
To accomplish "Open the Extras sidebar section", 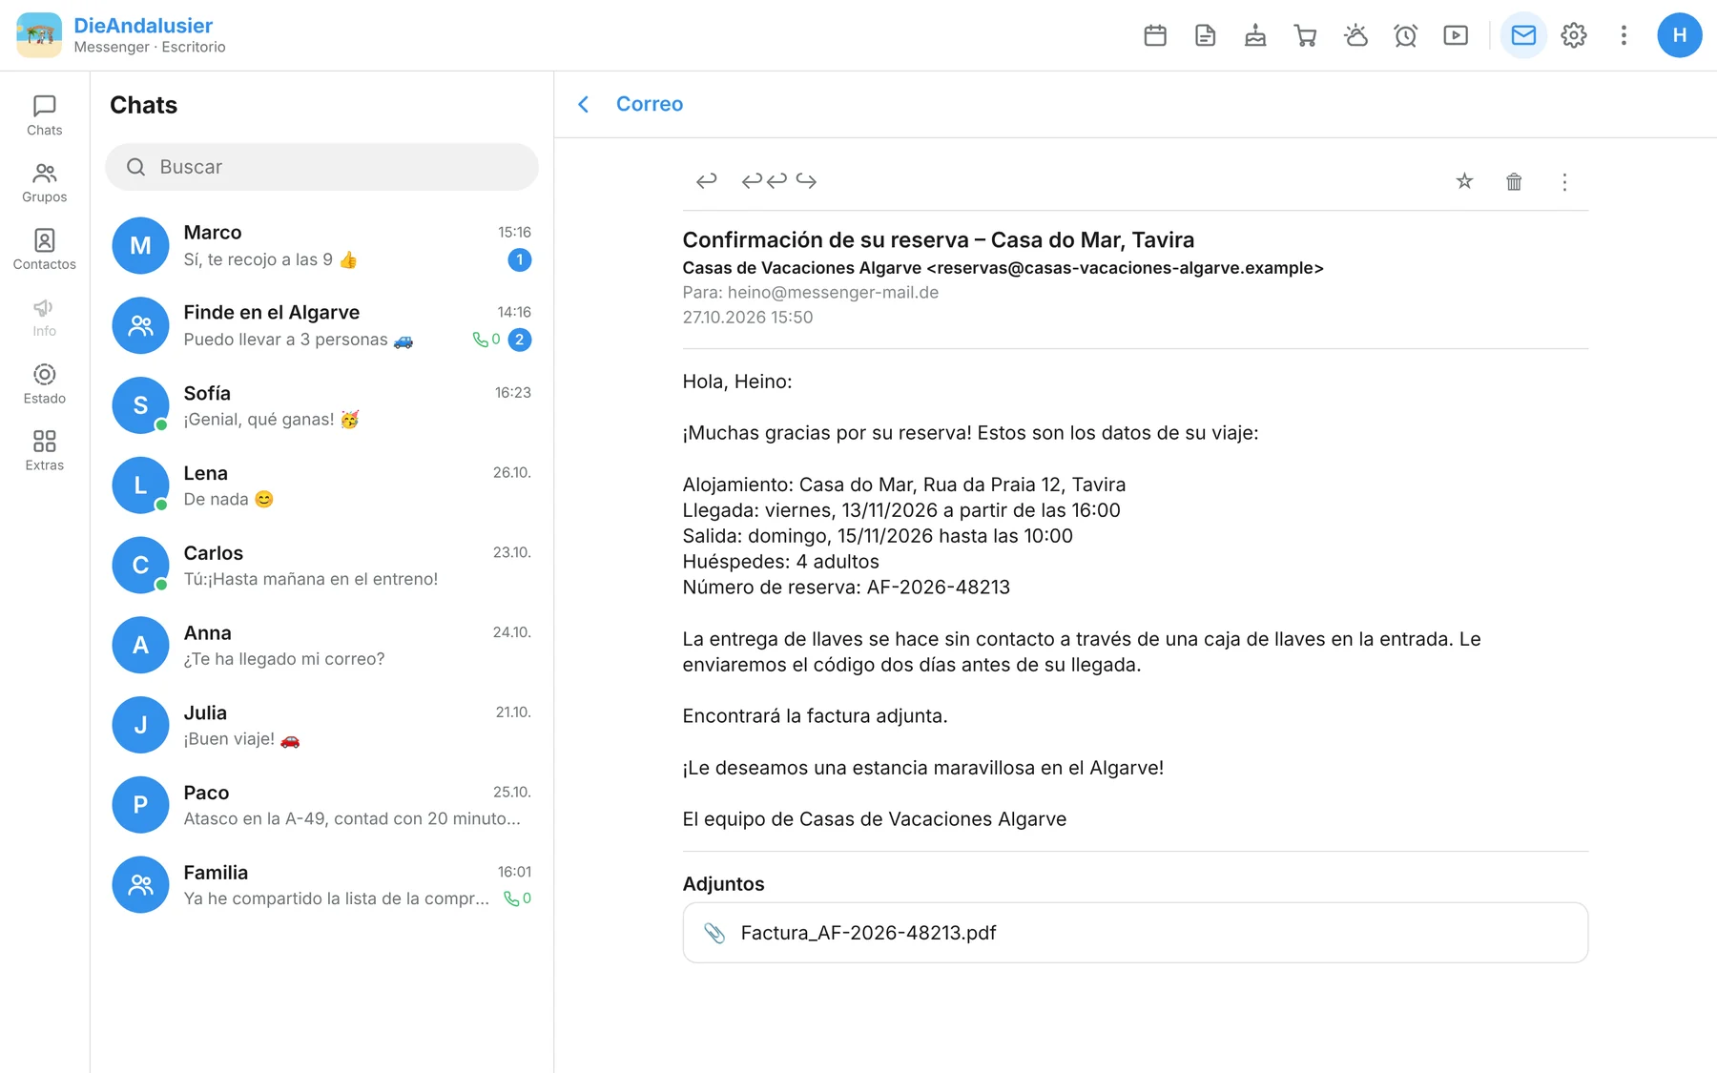I will pyautogui.click(x=45, y=450).
